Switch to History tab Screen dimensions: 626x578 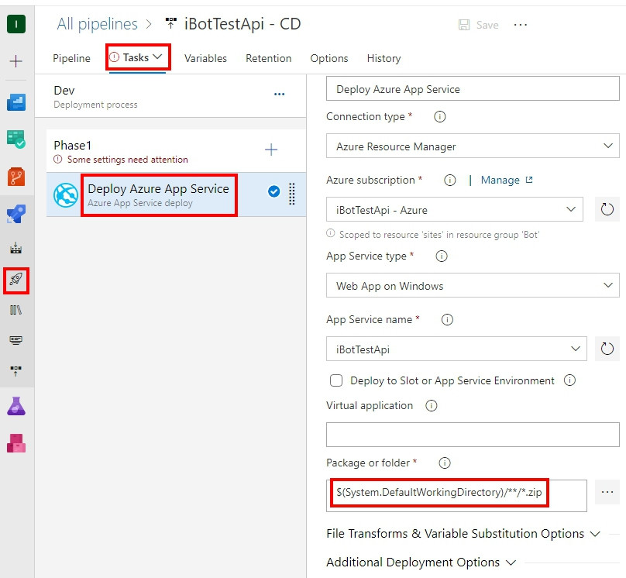point(384,58)
